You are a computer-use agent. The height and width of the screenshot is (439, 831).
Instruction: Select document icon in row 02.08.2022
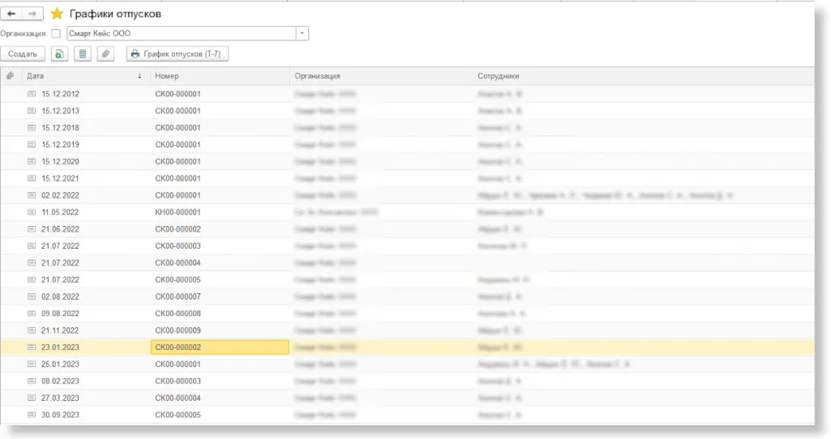32,296
